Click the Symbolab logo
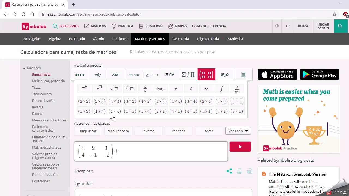Viewport: 349px width, 196px height. [34, 26]
